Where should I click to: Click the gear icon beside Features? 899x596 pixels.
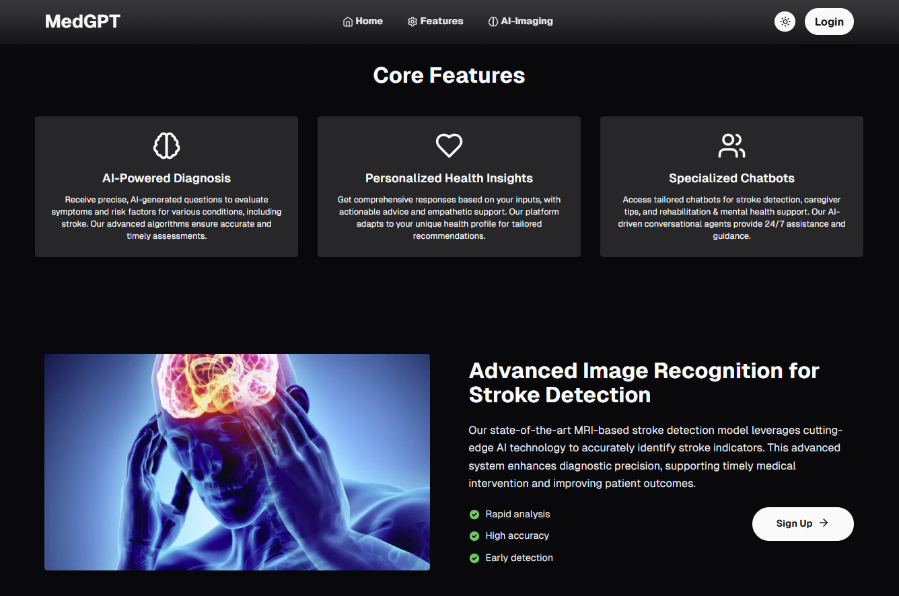coord(412,22)
